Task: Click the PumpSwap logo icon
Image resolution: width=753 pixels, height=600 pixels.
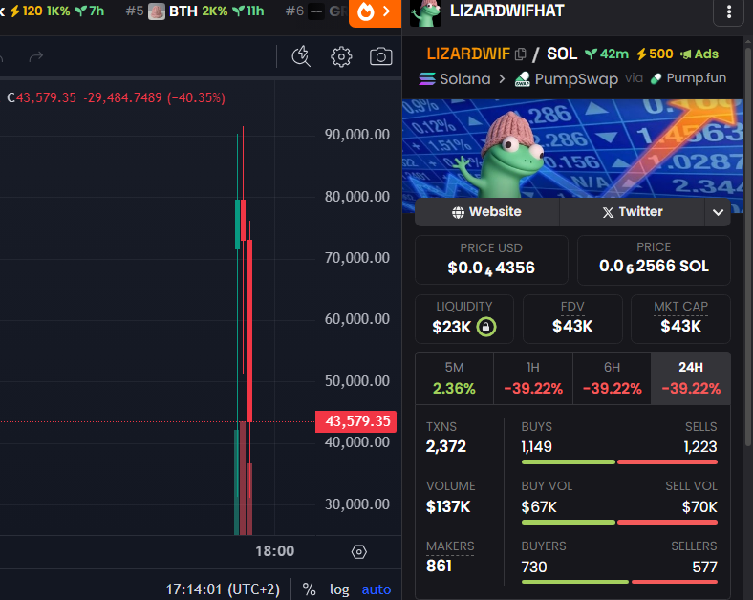Action: (523, 78)
